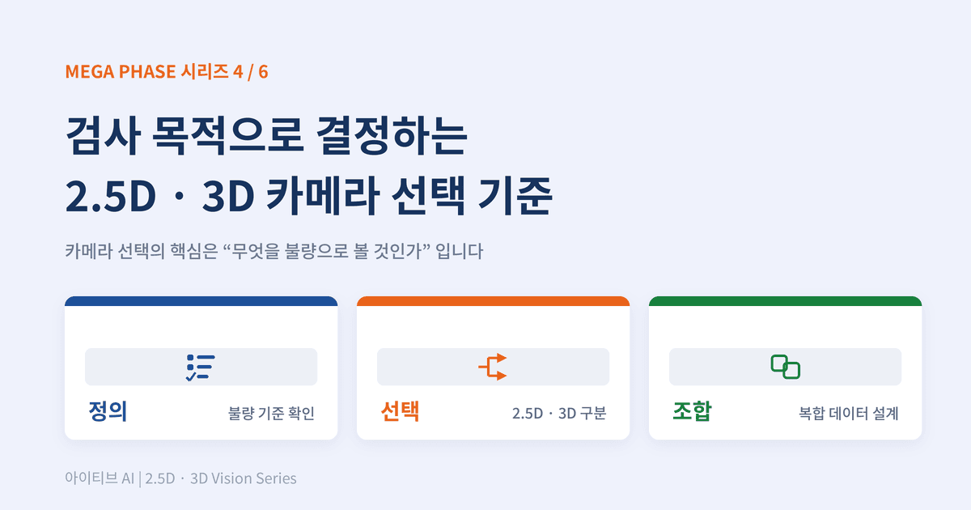Click the subtitle about 무엇을 불량으로 볼 것인가
Screen dimensions: 971x510
[274, 251]
